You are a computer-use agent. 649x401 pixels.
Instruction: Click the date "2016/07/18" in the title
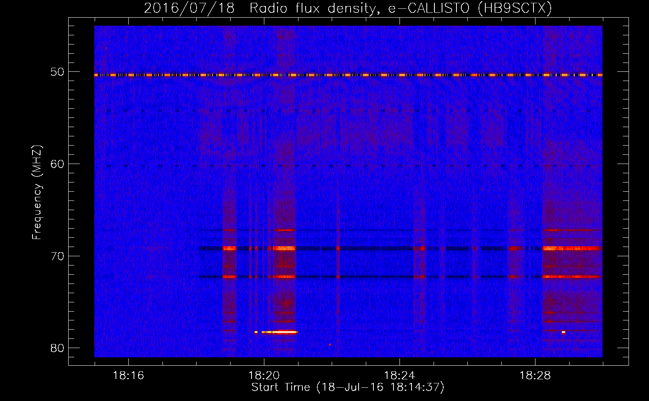point(189,8)
